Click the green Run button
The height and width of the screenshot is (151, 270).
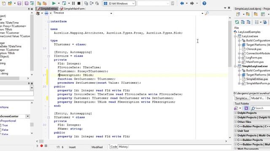point(54,3)
